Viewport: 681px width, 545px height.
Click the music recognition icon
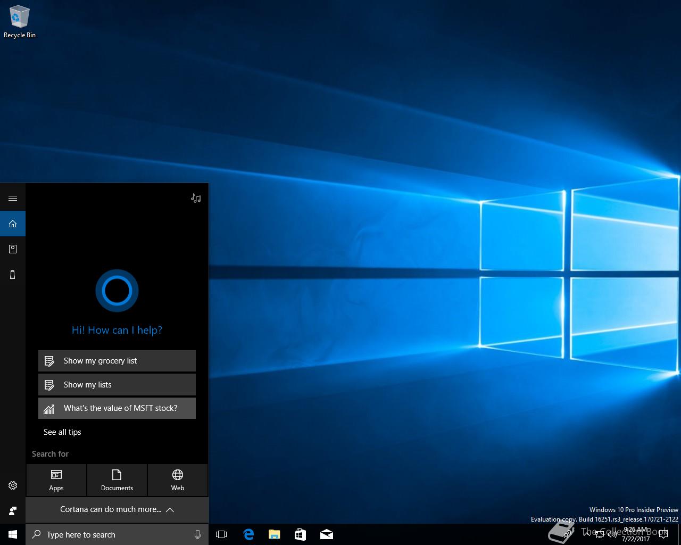[196, 198]
